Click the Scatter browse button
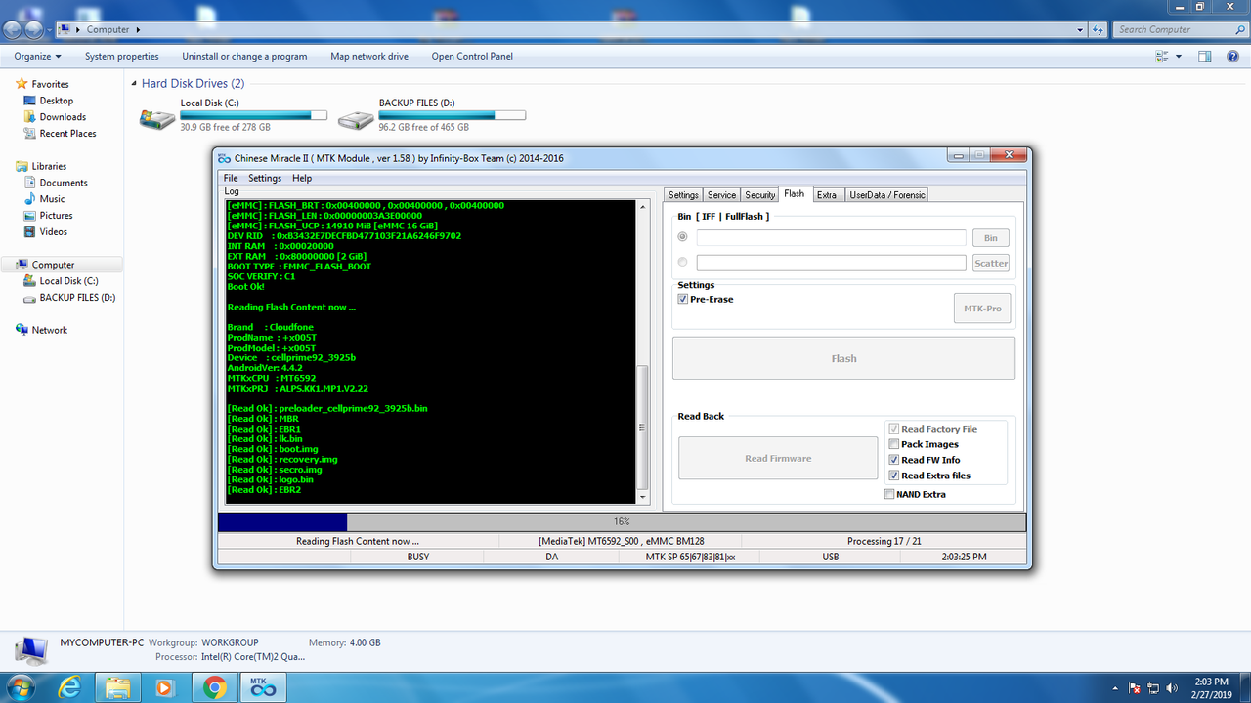 point(991,263)
